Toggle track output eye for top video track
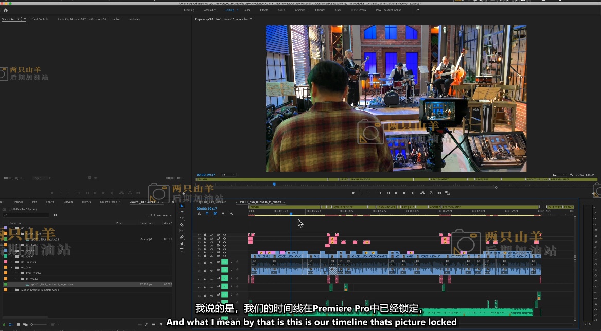 click(x=224, y=235)
